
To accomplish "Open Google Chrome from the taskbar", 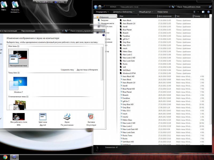I will click(x=5, y=157).
